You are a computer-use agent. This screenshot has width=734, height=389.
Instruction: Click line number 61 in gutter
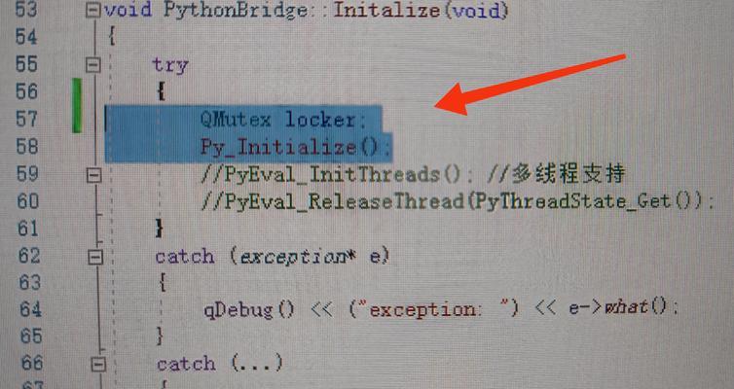point(28,229)
